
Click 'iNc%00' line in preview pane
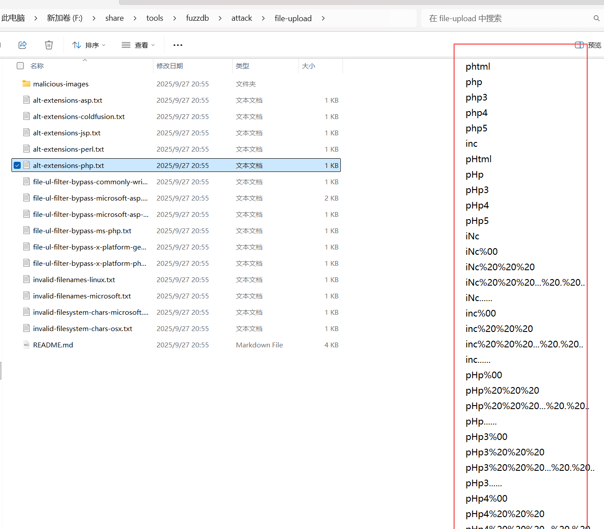[481, 252]
